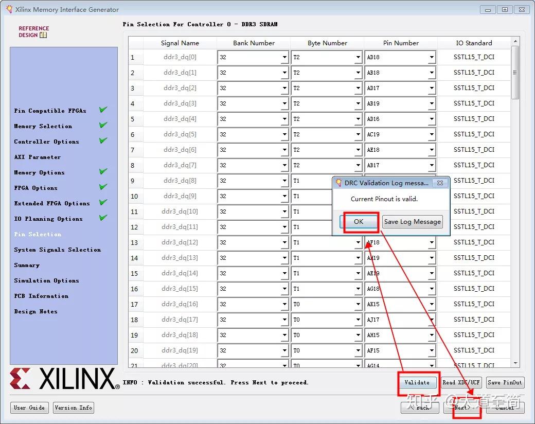This screenshot has height=424, width=535.
Task: Go back using the Back button
Action: point(420,407)
